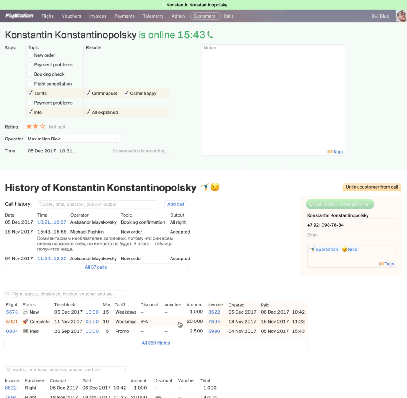Image resolution: width=407 pixels, height=398 pixels.
Task: Click the FlyStation logo
Action: (19, 16)
